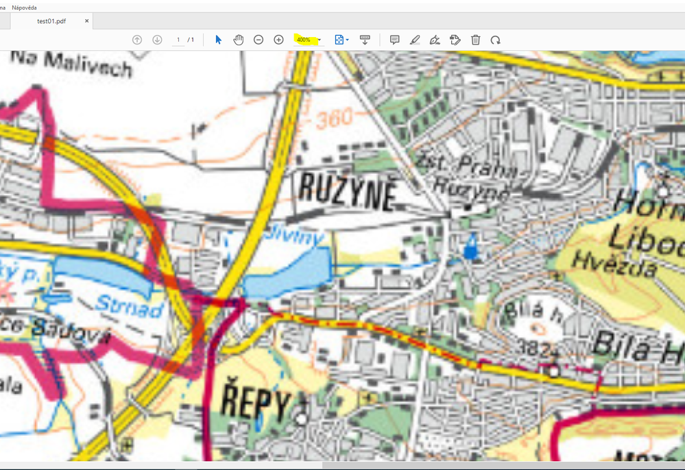685x470 pixels.
Task: Click the fit page view icon
Action: point(339,40)
